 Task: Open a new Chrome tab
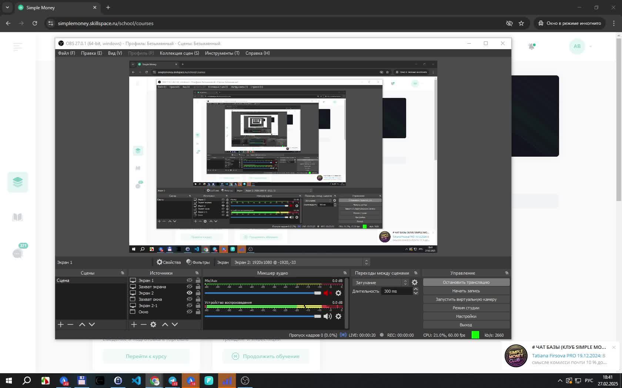(x=108, y=7)
